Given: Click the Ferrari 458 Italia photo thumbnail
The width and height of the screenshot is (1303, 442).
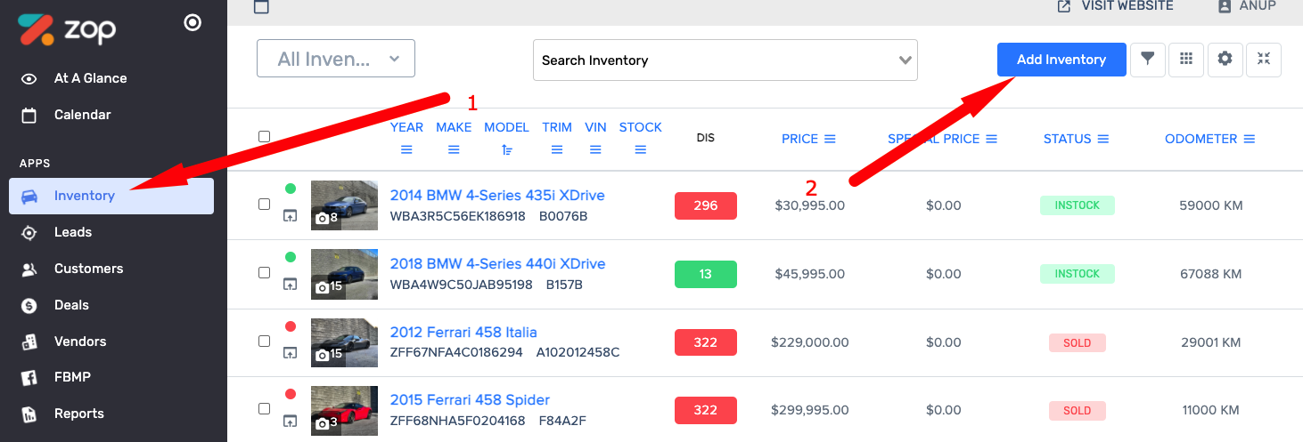Looking at the screenshot, I should click(x=344, y=342).
